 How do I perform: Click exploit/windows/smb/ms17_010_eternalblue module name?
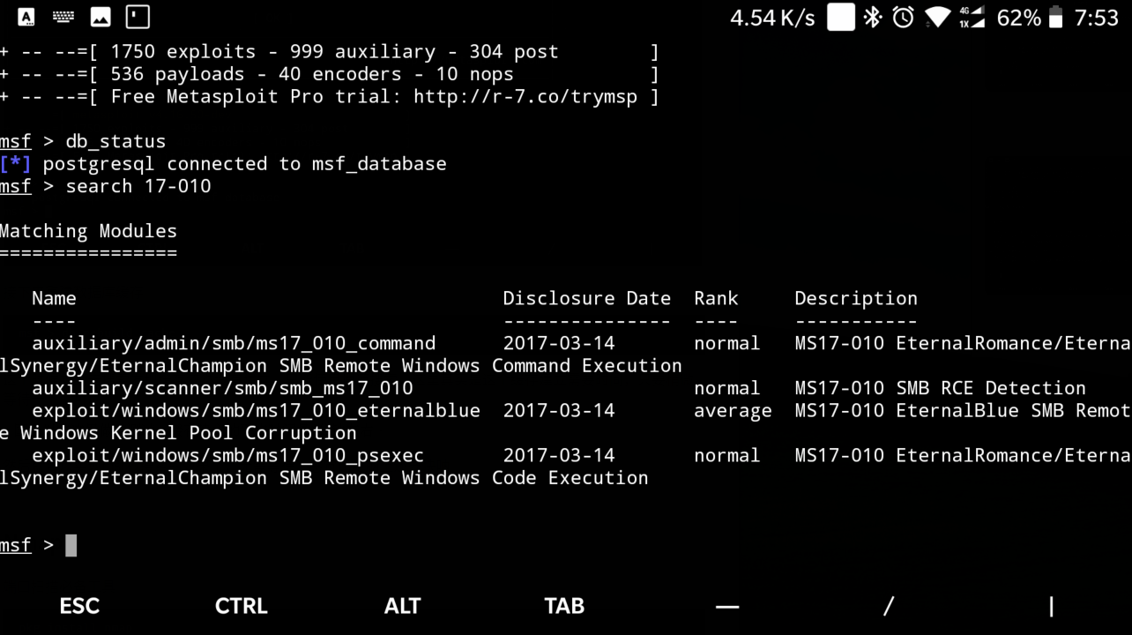257,411
